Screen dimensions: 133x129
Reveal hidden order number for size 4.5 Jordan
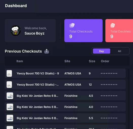pyautogui.click(x=109, y=96)
